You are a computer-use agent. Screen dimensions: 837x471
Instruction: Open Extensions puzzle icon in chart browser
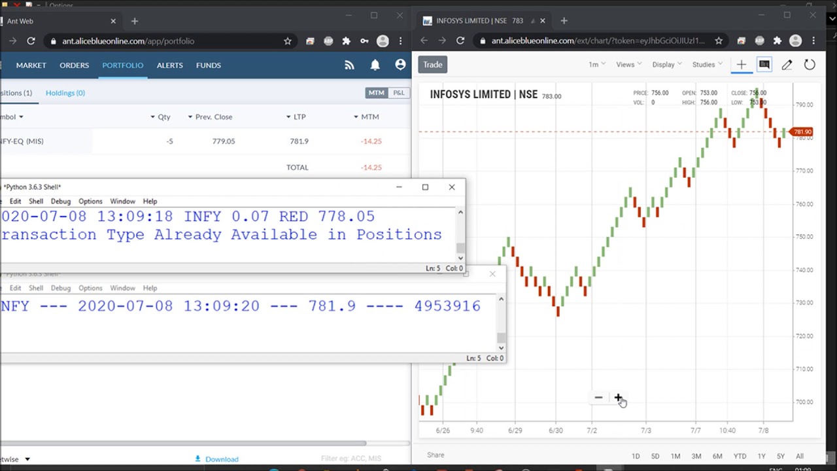click(x=777, y=41)
